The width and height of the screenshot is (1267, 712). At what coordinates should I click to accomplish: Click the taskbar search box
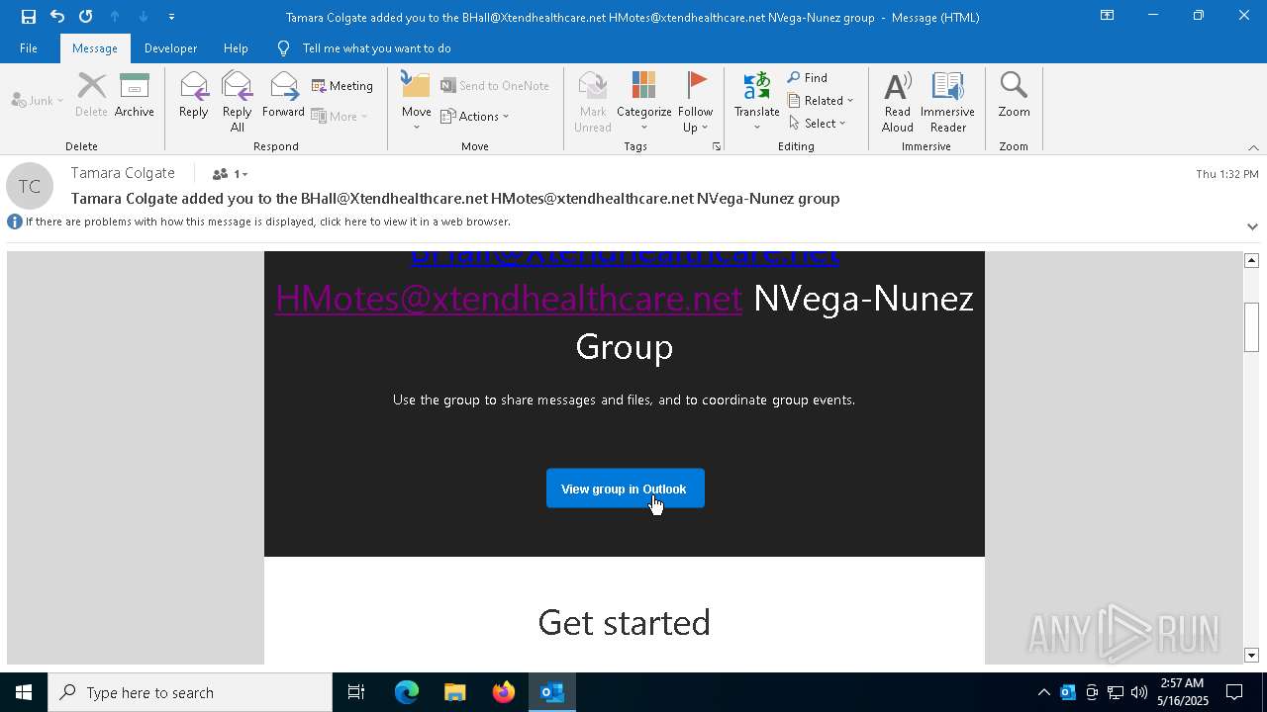[x=190, y=692]
